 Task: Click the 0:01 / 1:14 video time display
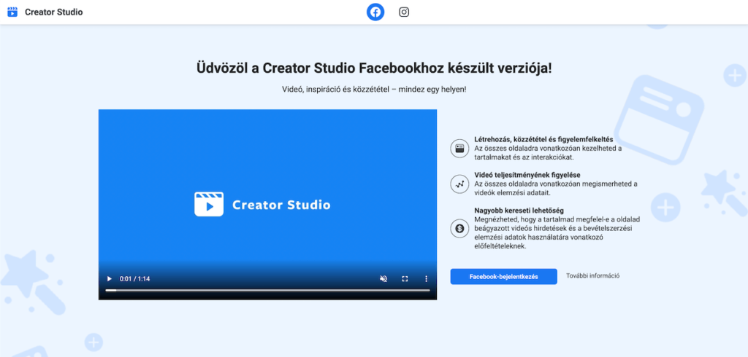(x=134, y=279)
